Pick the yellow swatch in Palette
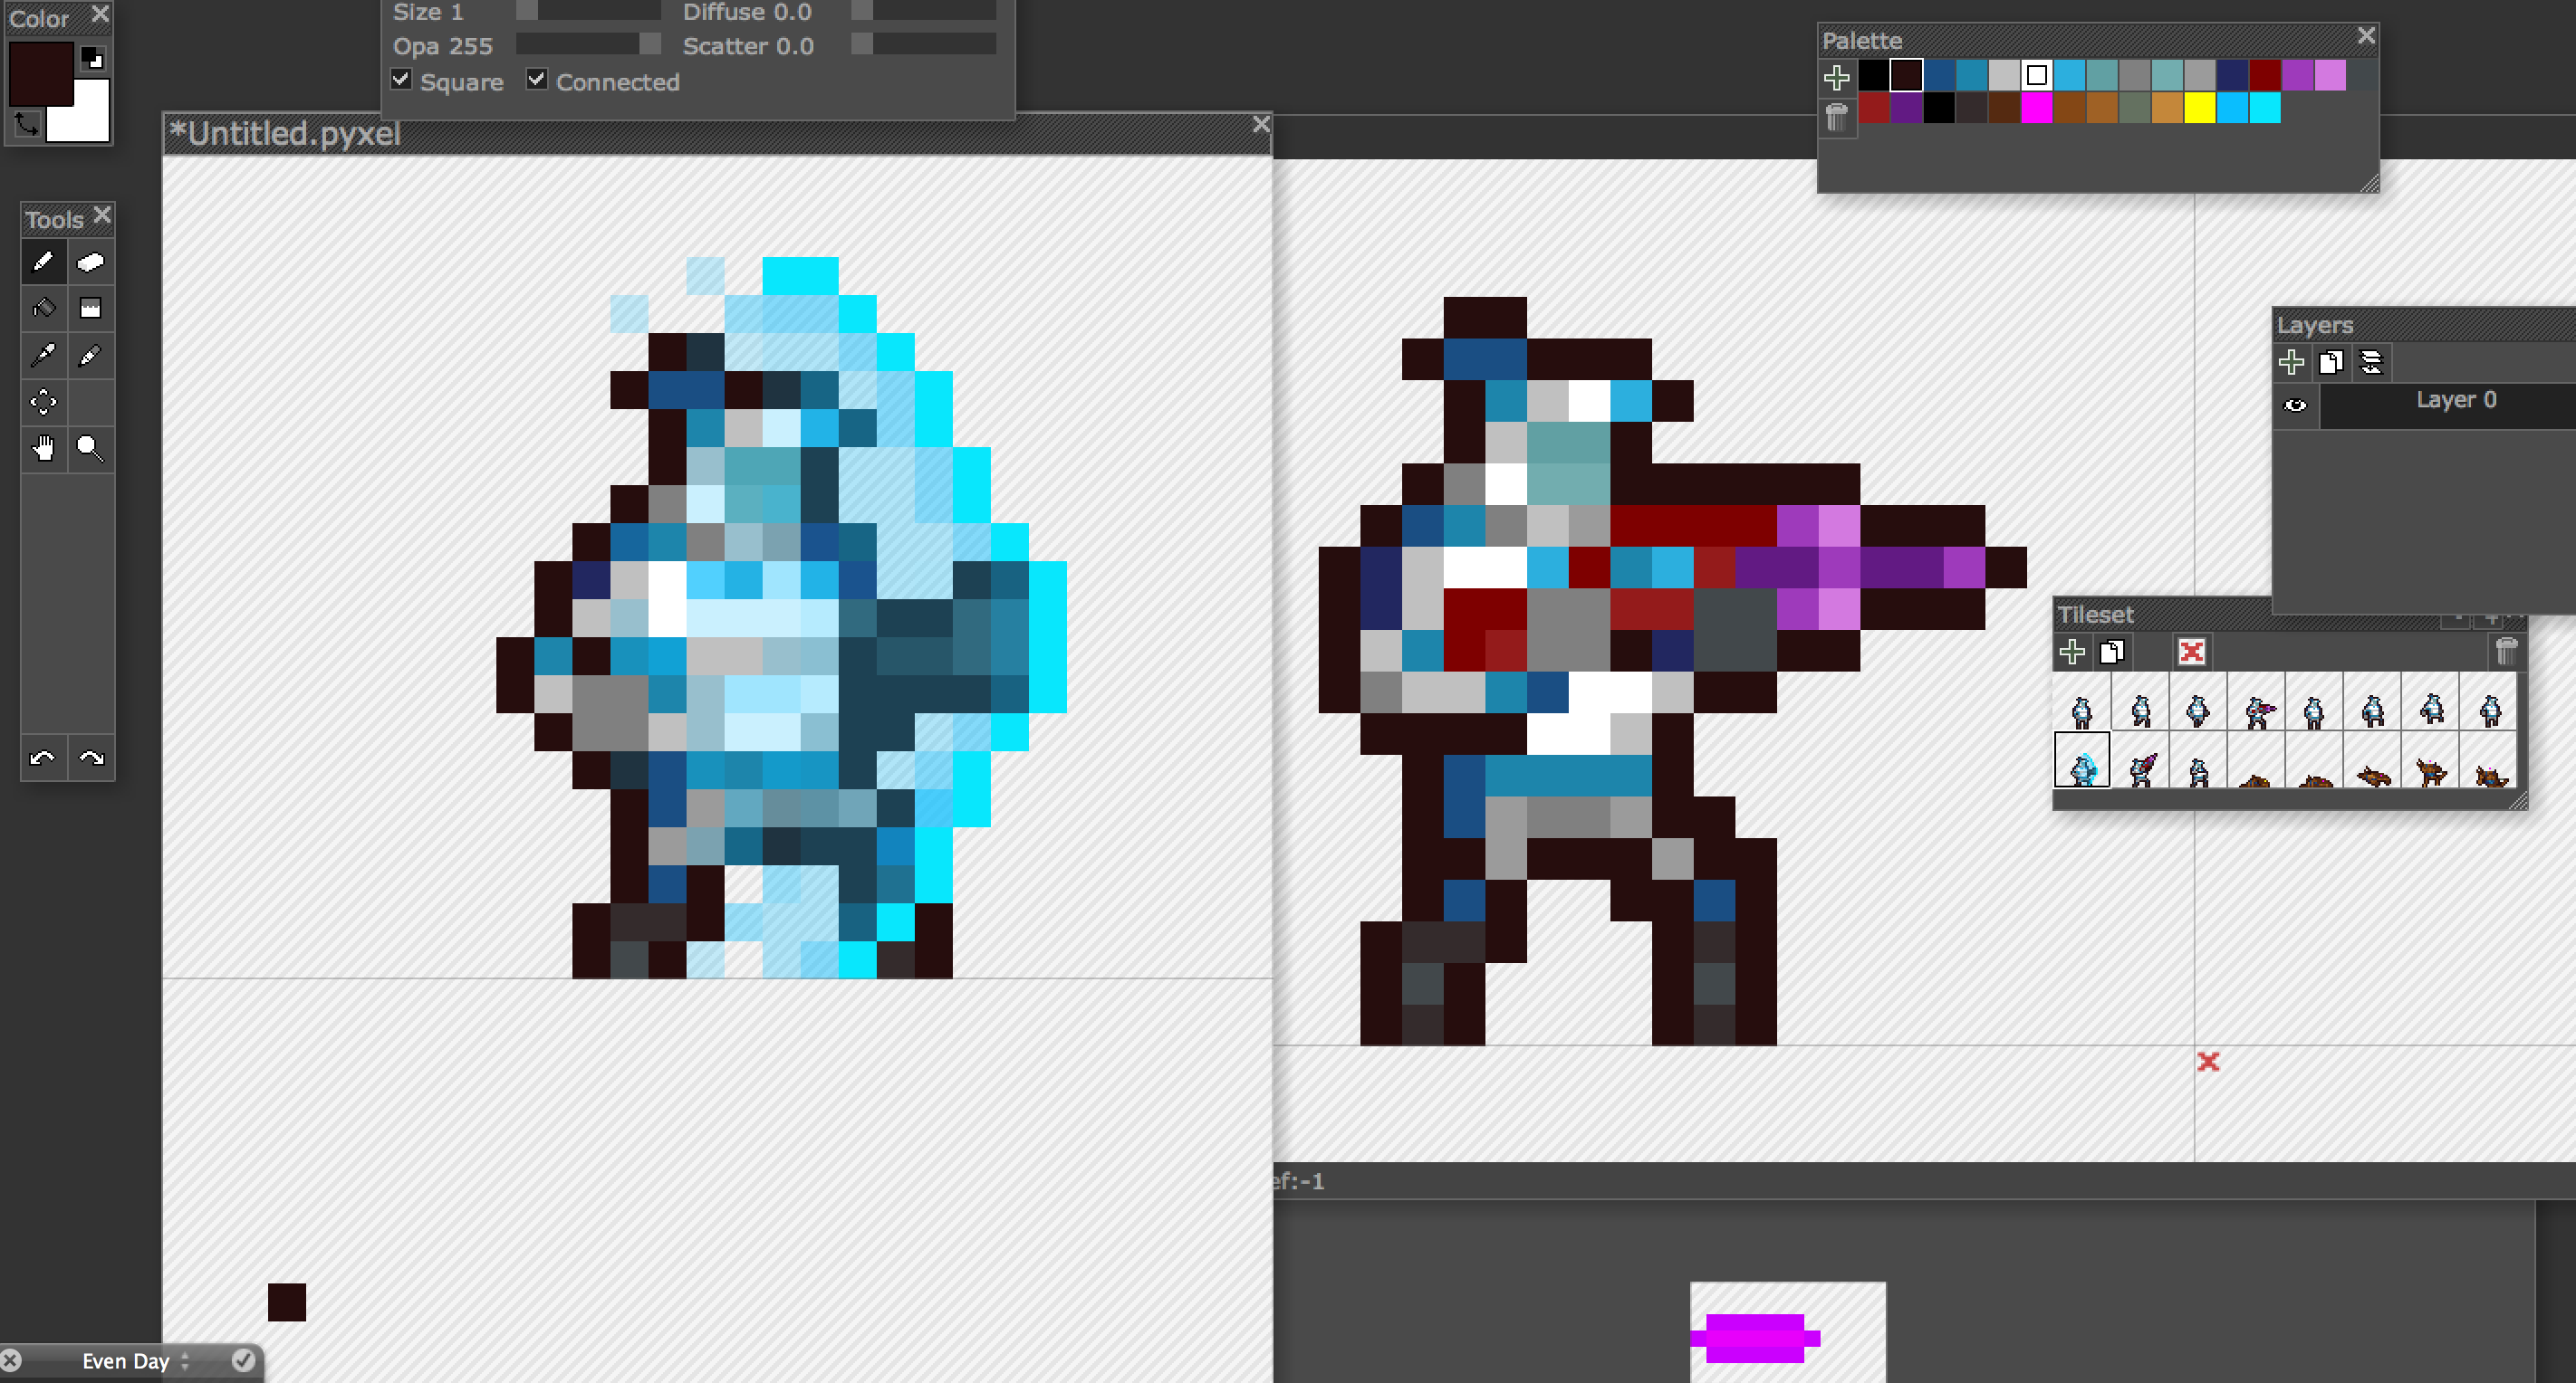This screenshot has width=2576, height=1383. pos(2199,108)
